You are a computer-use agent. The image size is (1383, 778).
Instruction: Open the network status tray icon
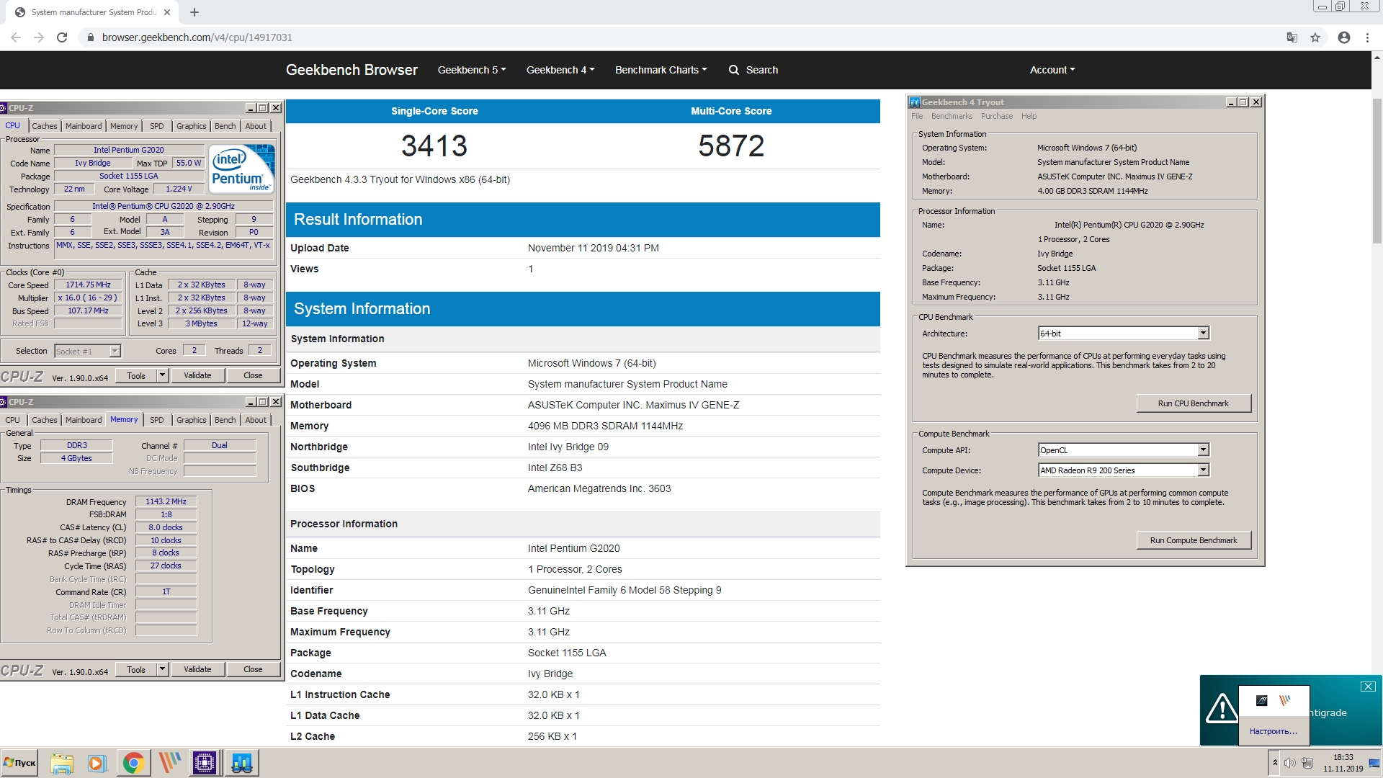point(1307,763)
